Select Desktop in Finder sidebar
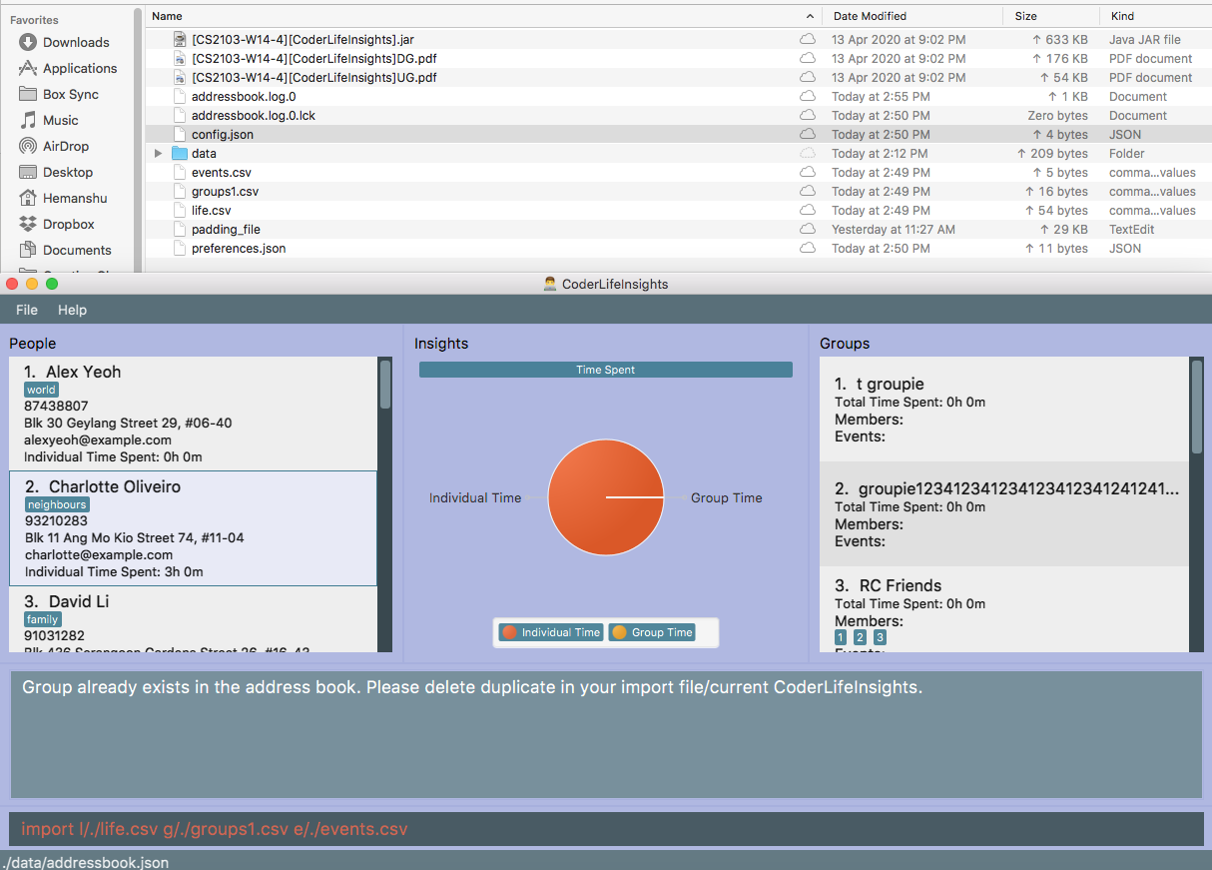This screenshot has height=870, width=1212. [x=55, y=172]
